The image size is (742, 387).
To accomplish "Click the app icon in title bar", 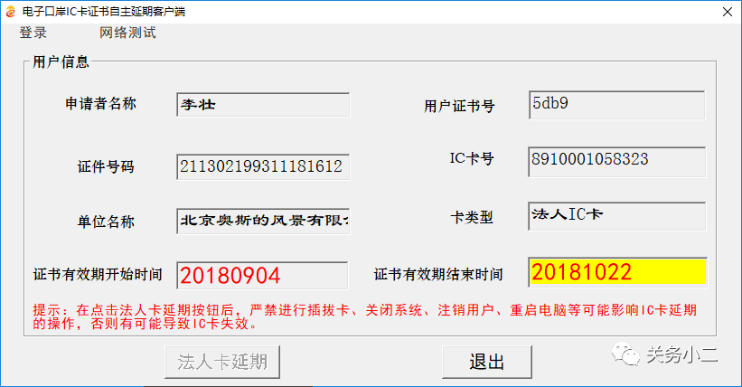I will (x=10, y=12).
